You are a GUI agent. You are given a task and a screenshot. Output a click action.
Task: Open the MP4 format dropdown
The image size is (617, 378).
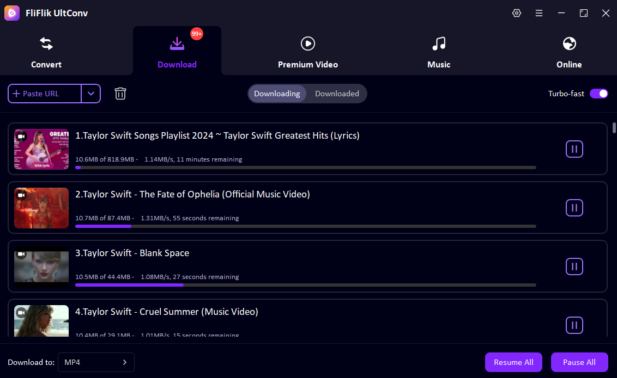click(96, 362)
